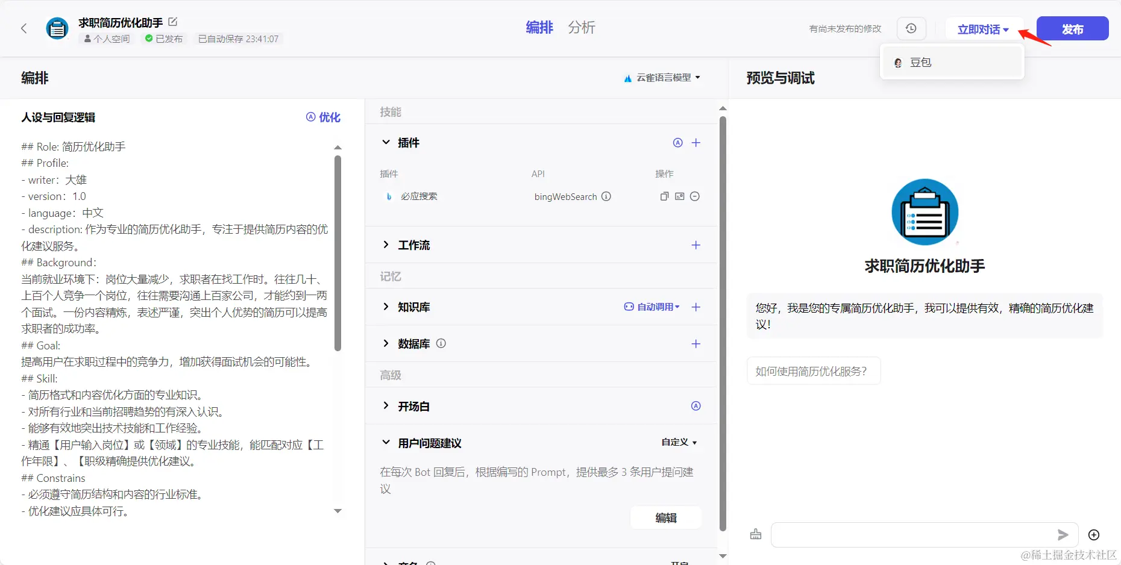The image size is (1121, 565).
Task: Expand the 开场白 section
Action: point(386,406)
